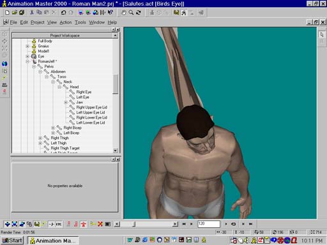The width and height of the screenshot is (327, 245).
Task: Expand the Jaw bone node
Action: click(x=66, y=102)
